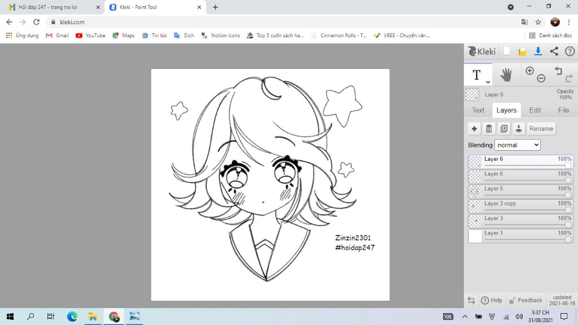
Task: Click the Layer 3 copy opacity slider handle
Action: (x=568, y=210)
